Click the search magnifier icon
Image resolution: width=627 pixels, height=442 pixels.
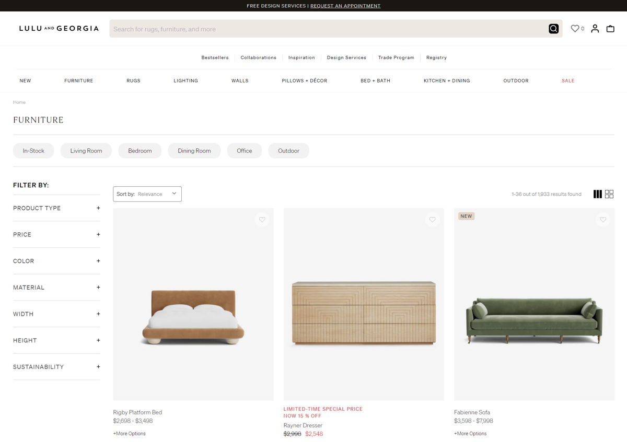[553, 29]
